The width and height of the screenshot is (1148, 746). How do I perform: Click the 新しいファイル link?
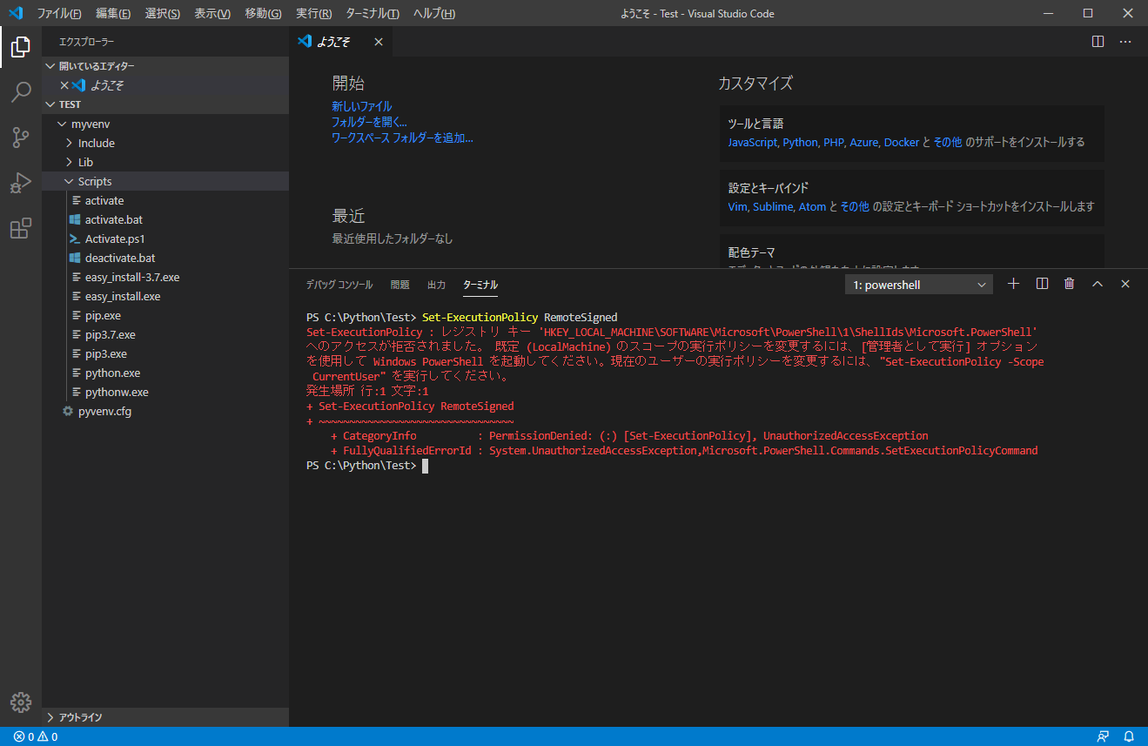coord(361,106)
